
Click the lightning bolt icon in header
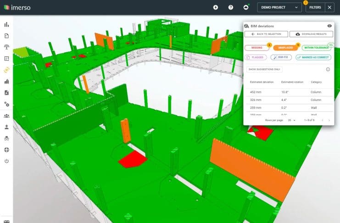tap(216, 7)
